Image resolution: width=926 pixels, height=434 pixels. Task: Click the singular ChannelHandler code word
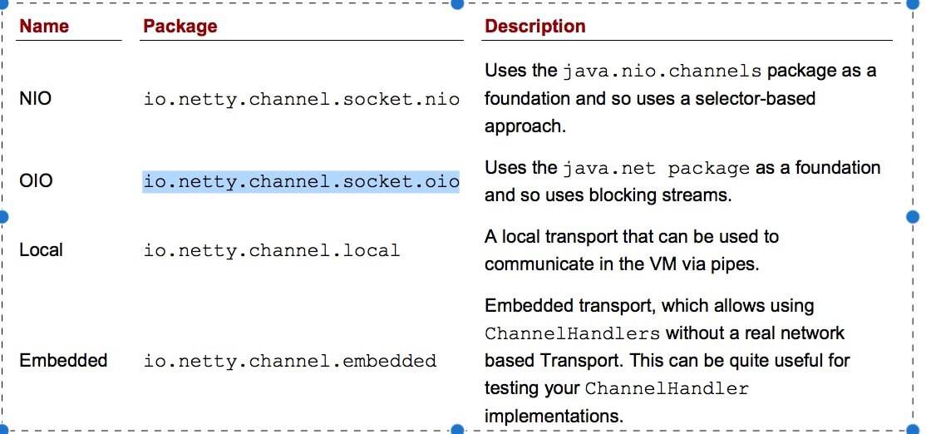point(667,389)
